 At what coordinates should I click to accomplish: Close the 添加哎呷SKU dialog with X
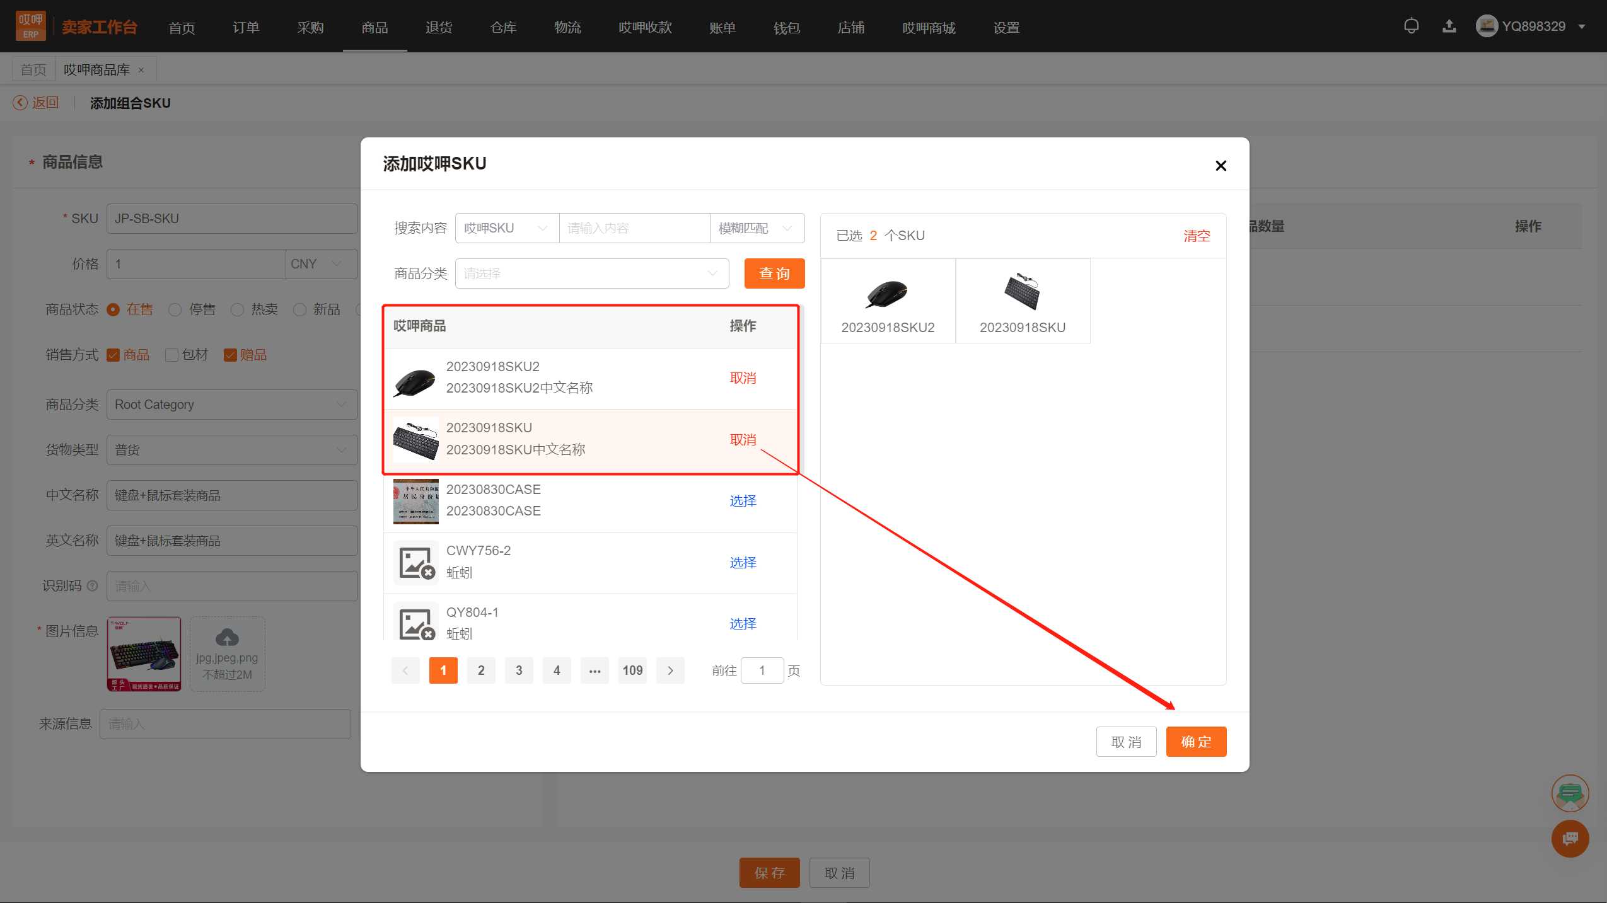1221,166
